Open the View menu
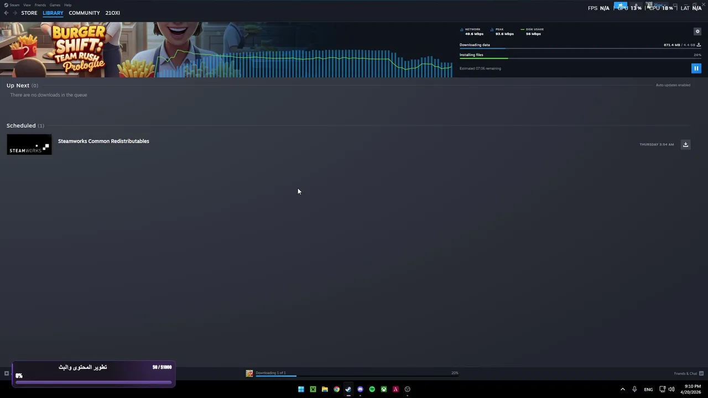The height and width of the screenshot is (398, 708). (27, 5)
